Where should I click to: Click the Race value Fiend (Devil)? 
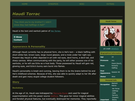pos(117,64)
